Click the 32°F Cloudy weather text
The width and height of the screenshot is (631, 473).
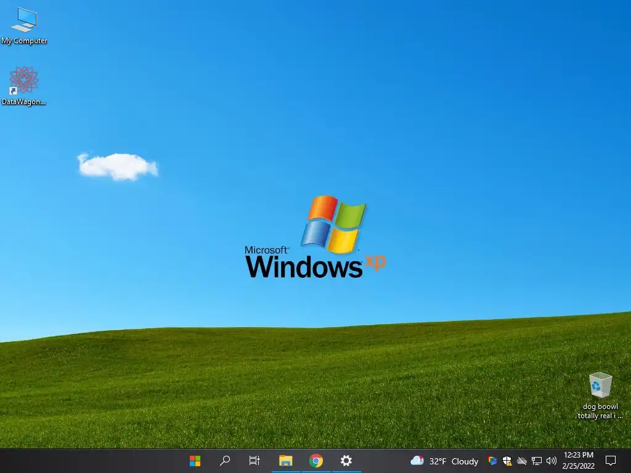click(454, 461)
